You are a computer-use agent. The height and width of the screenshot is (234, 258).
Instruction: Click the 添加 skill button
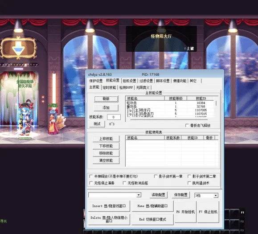coord(106,107)
